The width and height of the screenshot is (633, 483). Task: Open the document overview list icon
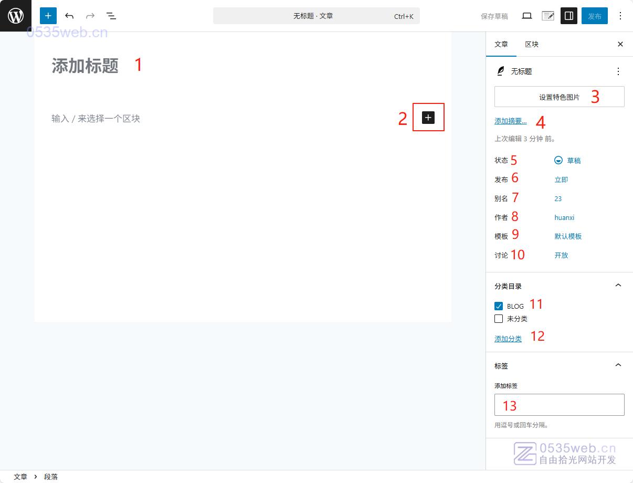[x=111, y=16]
